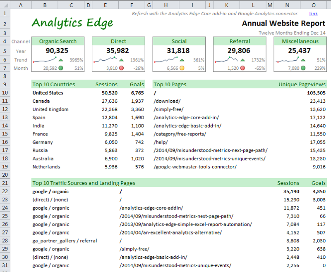Viewport: 331px width, 272px height.
Task: Click the Analytics Edge logo text
Action: click(x=72, y=23)
